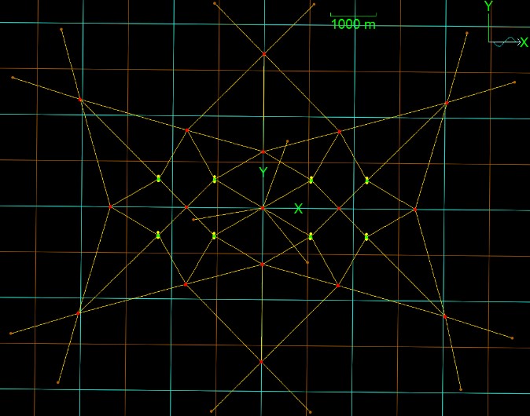Viewport: 530px width, 416px height.
Task: Select the X axis label on the corner axis gizmo
Action: click(524, 42)
